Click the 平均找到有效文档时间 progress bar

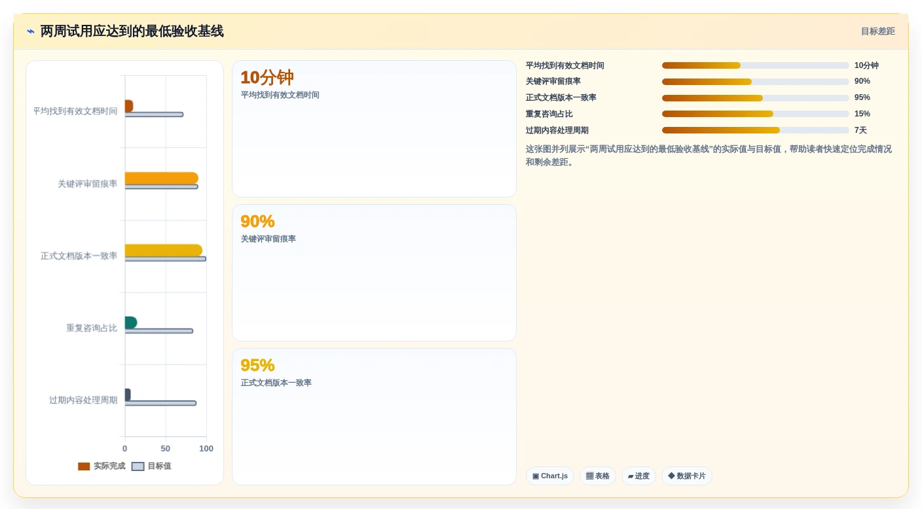755,65
